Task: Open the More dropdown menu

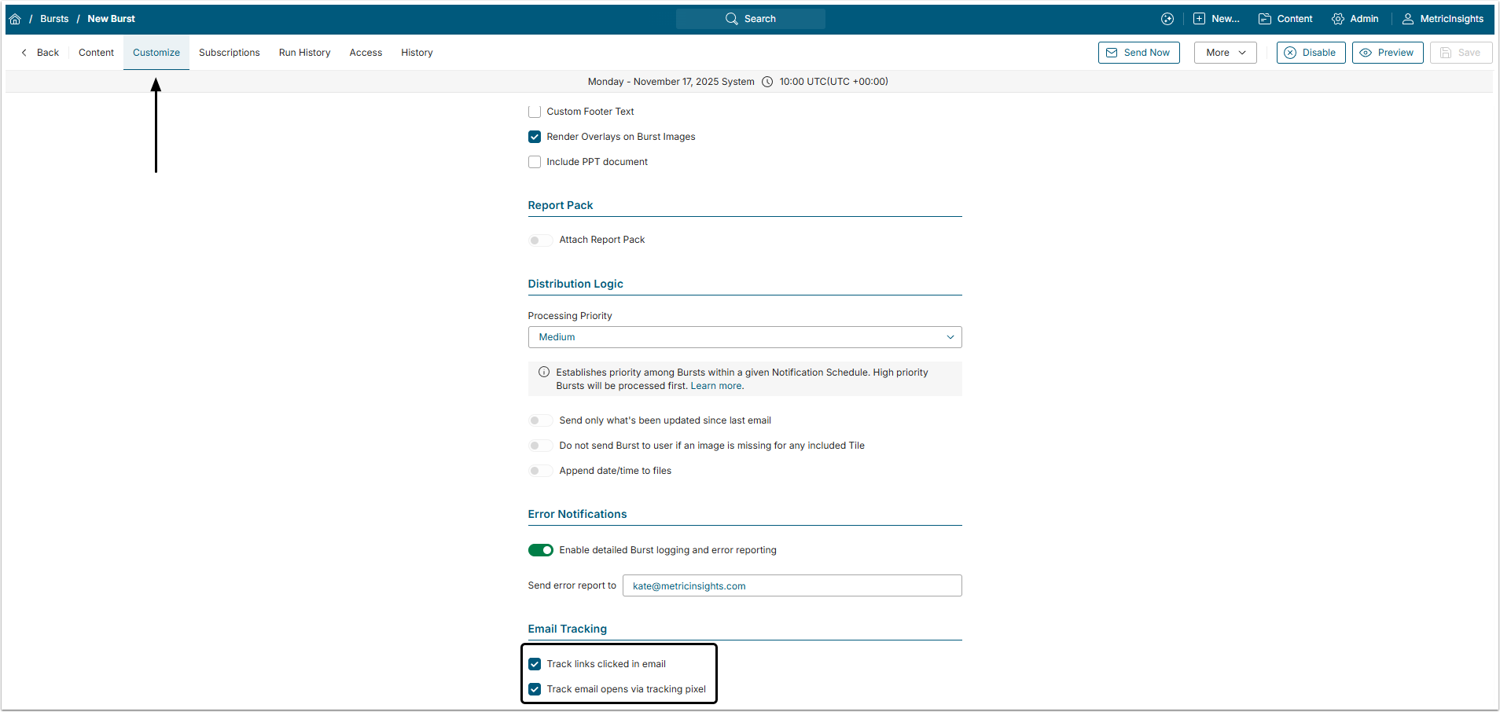Action: click(x=1225, y=53)
